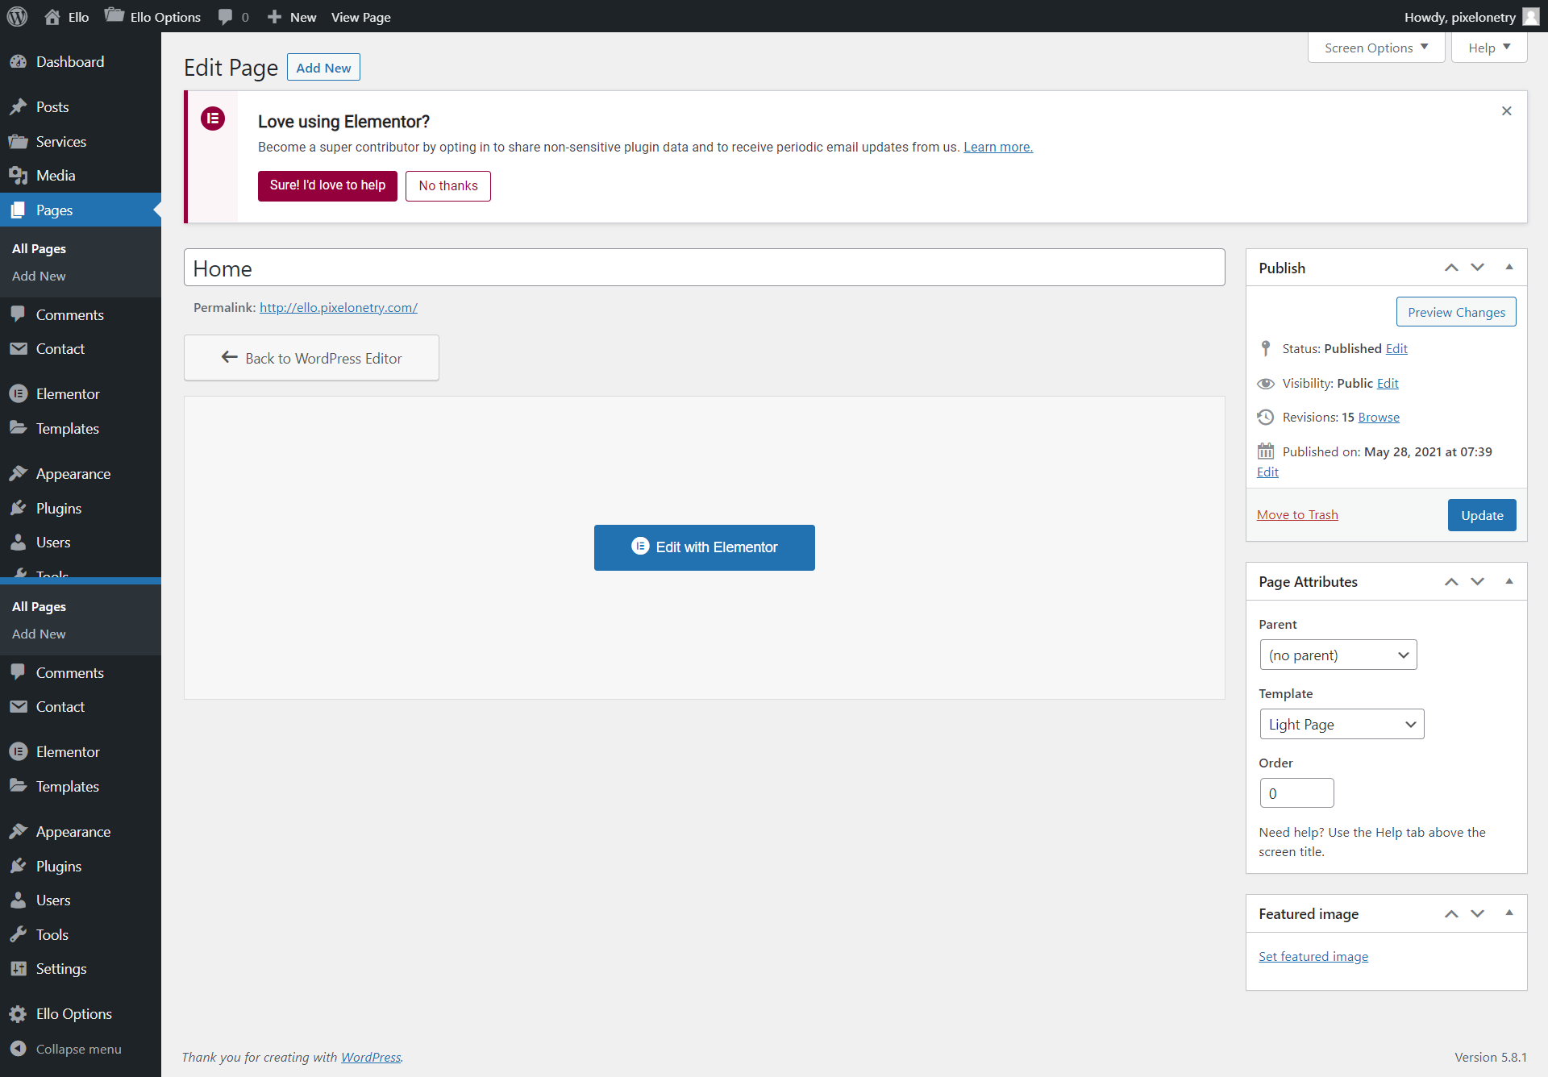Open the Template dropdown showing Light Page
The image size is (1548, 1077).
tap(1342, 725)
